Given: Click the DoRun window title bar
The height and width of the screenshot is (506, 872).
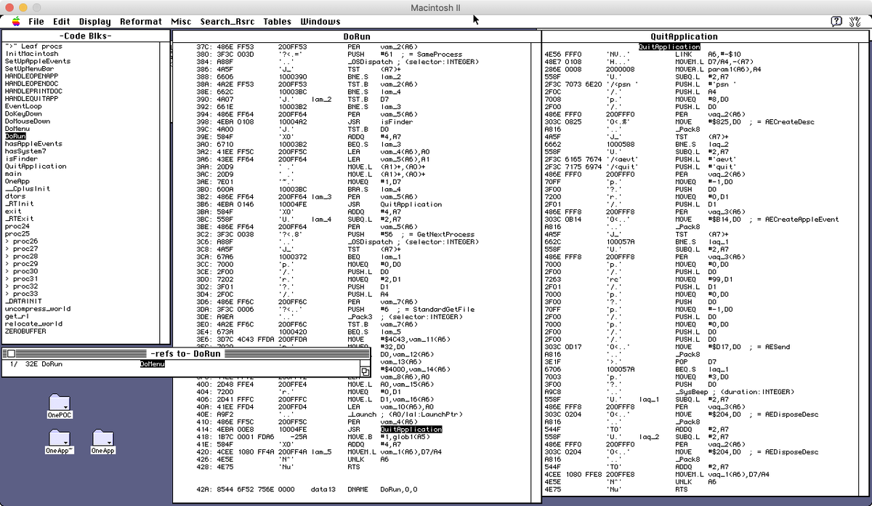Looking at the screenshot, I should coord(357,36).
